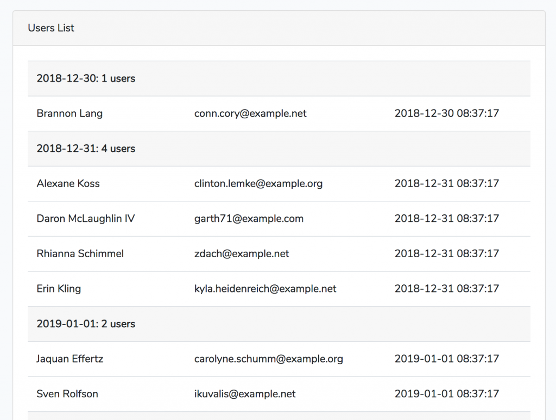Click the Users List panel header
The image size is (556, 420).
[51, 28]
